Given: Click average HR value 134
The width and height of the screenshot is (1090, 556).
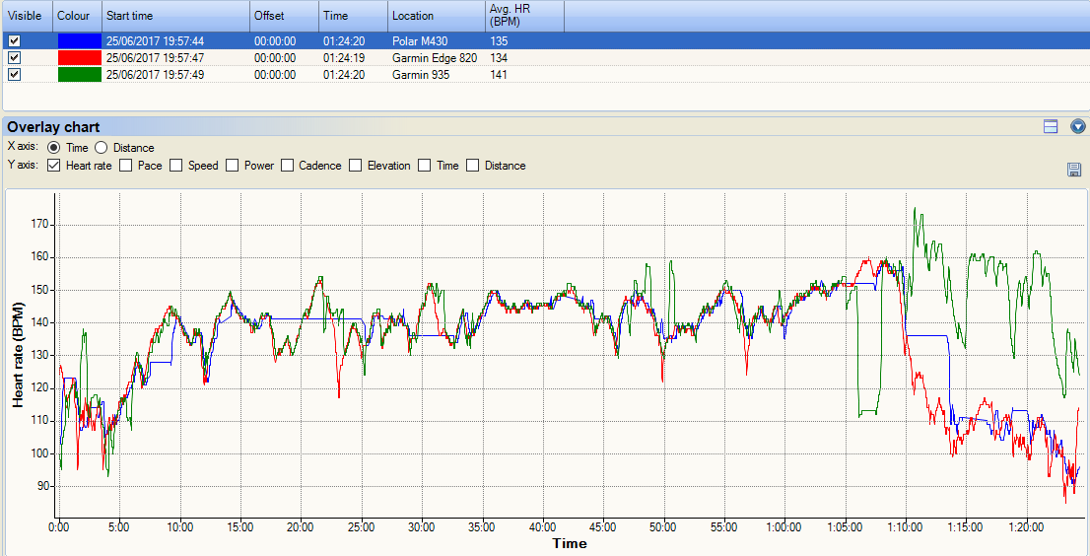Looking at the screenshot, I should pyautogui.click(x=499, y=58).
